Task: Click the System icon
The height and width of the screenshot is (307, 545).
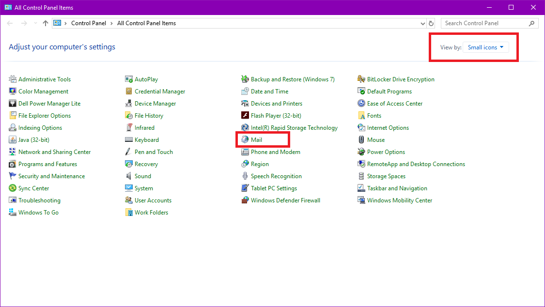Action: (129, 188)
